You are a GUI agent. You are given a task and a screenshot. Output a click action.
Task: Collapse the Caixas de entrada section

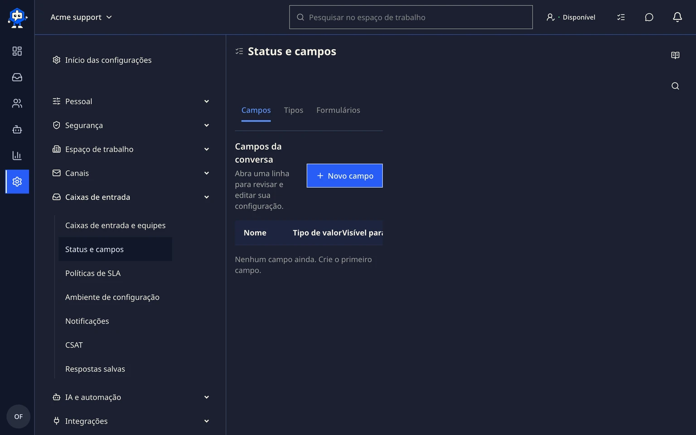coord(130,197)
